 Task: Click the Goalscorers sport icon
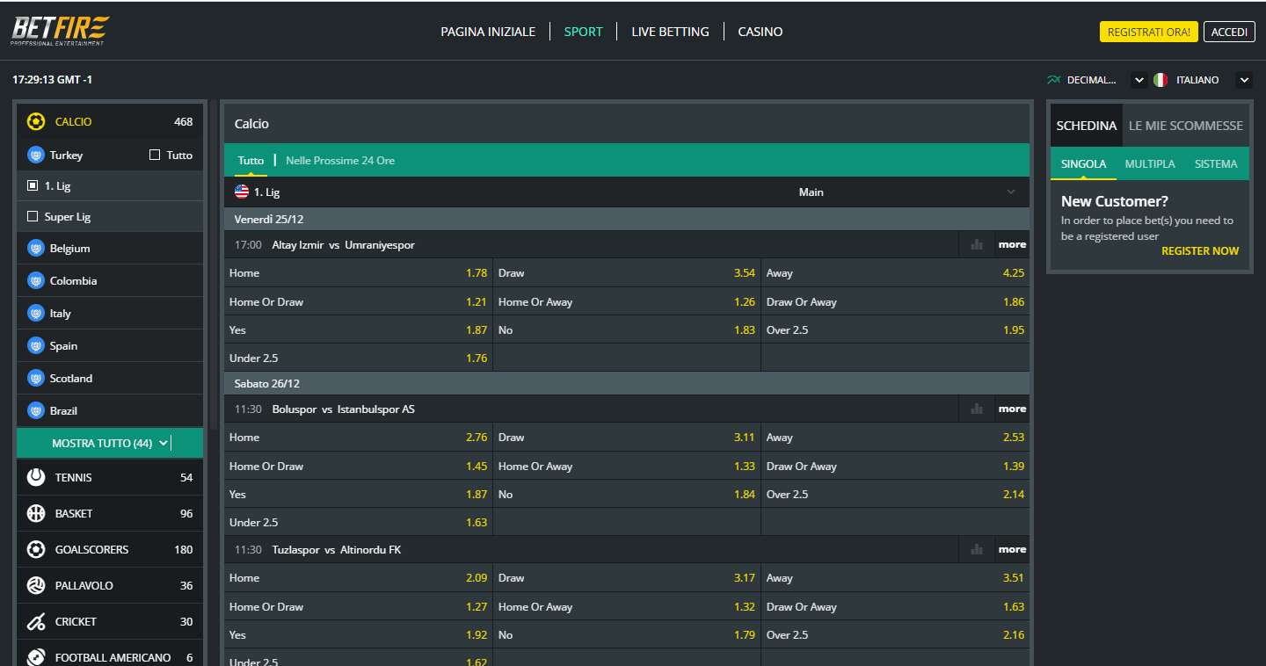coord(36,549)
